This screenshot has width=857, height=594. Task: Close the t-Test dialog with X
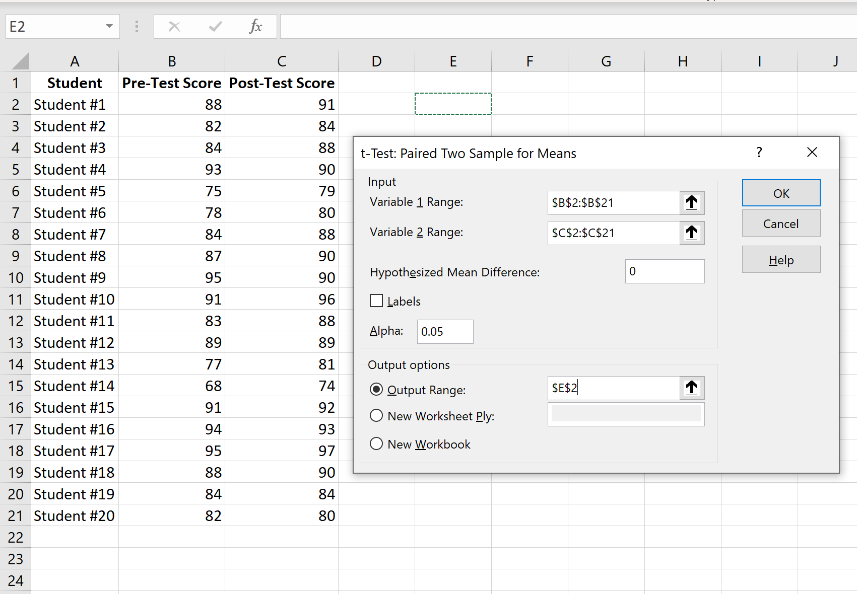pyautogui.click(x=812, y=153)
